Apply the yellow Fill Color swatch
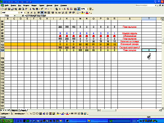The image size is (164, 123). [x=82, y=13]
